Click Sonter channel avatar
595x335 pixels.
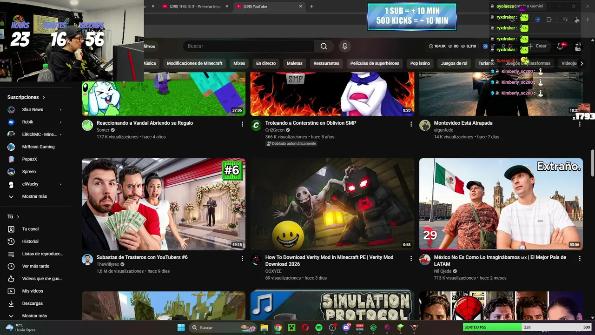pos(87,125)
